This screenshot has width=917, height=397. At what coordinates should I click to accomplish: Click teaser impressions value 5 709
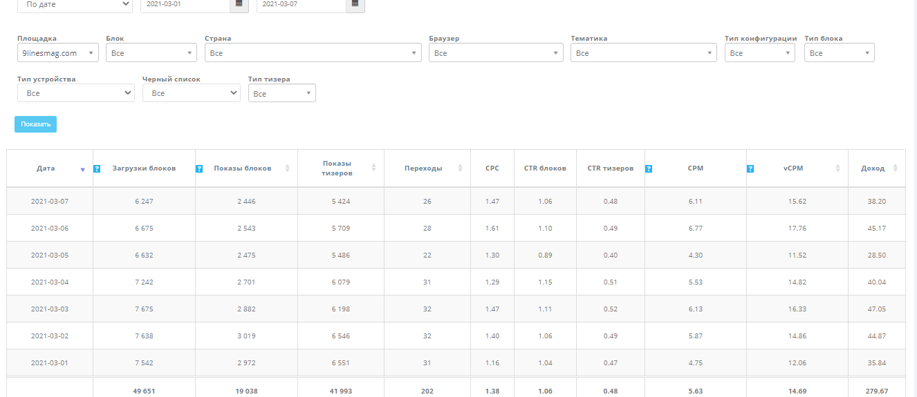[340, 229]
